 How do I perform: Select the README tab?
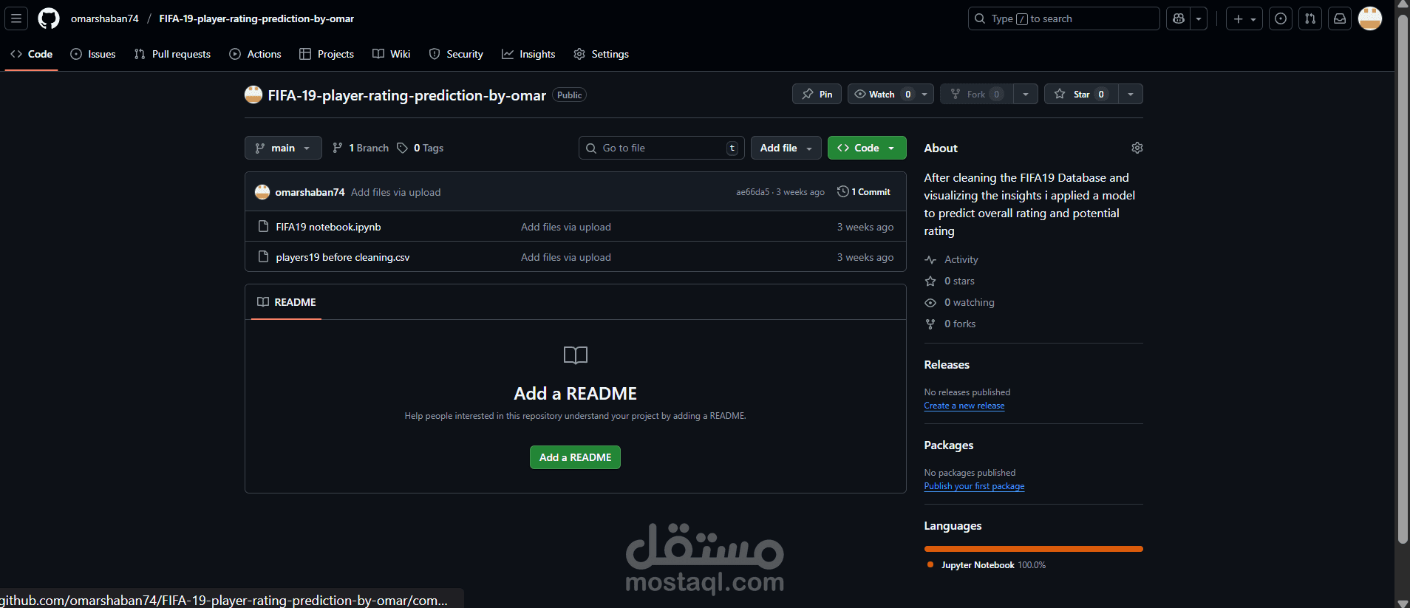(287, 302)
